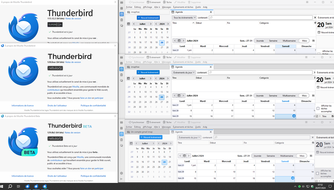This screenshot has height=190, width=334.
Task: Check 'Afficher les tâches accomplies' in Beta window
Action: (317, 173)
